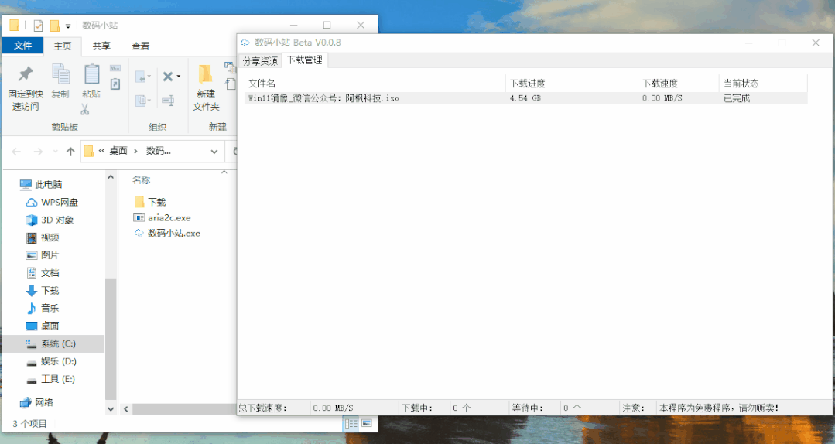Click the 4.54 GB progress cell
Screen dimensions: 835x444
pyautogui.click(x=525, y=98)
